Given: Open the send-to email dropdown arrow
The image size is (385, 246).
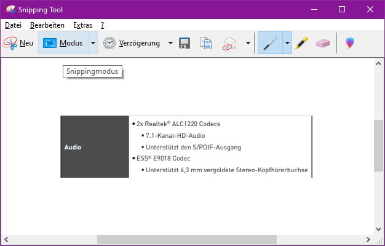Looking at the screenshot, I should (x=248, y=43).
